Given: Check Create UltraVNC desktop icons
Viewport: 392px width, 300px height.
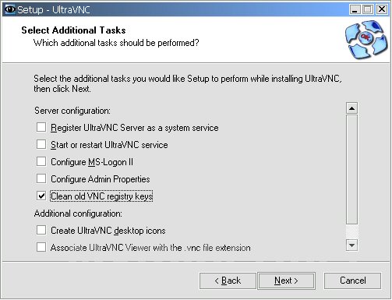Looking at the screenshot, I should 41,230.
